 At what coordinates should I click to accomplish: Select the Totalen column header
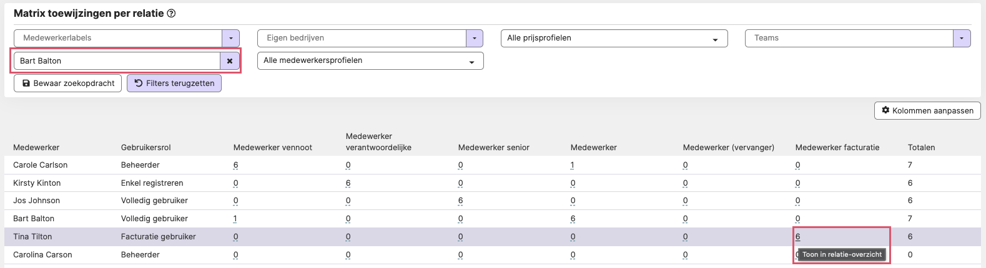922,148
